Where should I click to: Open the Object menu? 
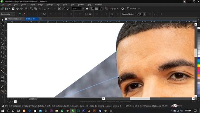(32, 5)
